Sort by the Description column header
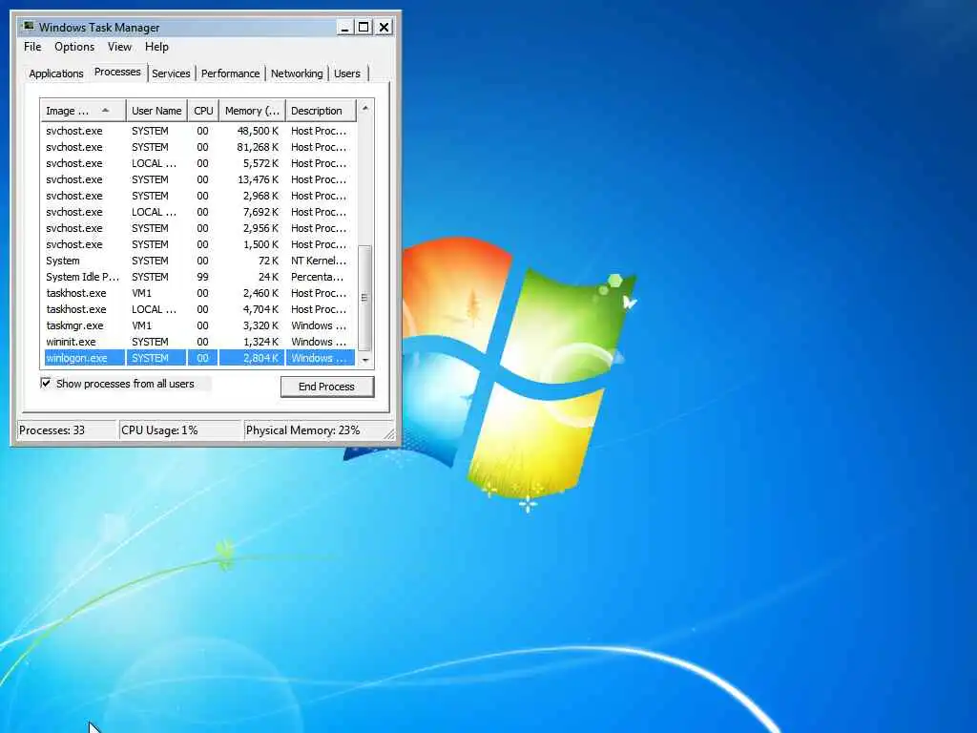The image size is (977, 733). point(321,111)
